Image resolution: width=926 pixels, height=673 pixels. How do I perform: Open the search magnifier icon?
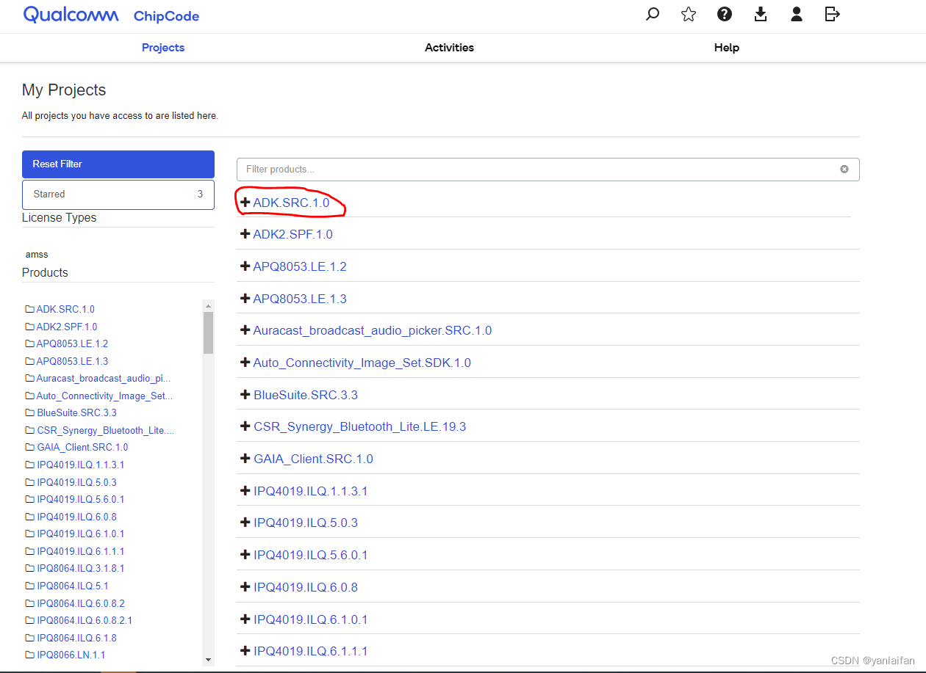pos(653,14)
